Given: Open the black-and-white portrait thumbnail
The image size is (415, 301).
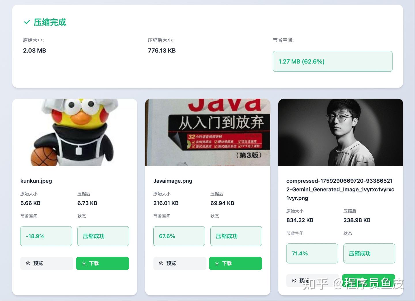Looking at the screenshot, I should tap(340, 132).
